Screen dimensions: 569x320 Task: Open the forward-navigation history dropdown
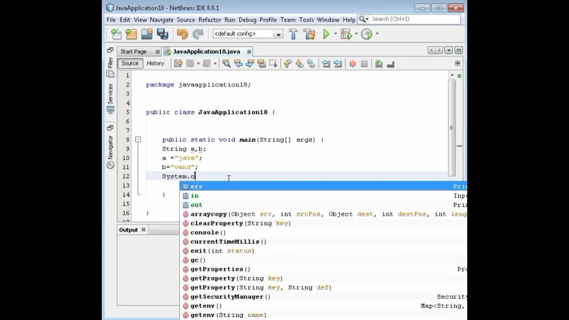(x=215, y=64)
